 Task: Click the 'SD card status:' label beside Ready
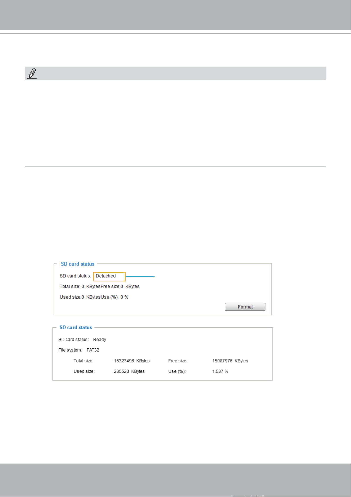[73, 339]
